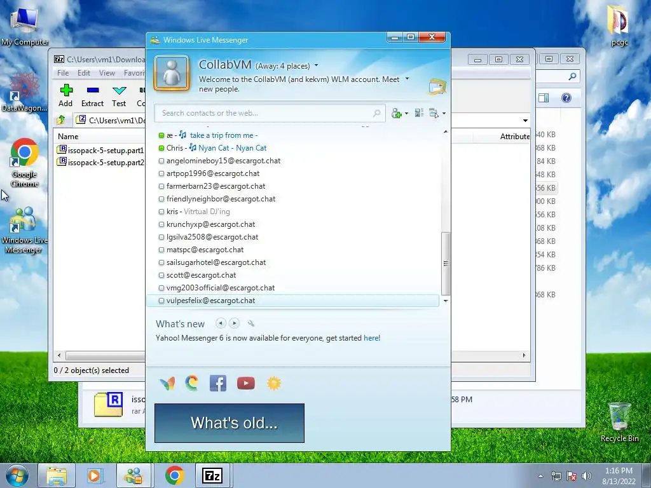Screen dimensions: 651x488
Task: Open the Show menu dropdown arrow
Action: [x=444, y=113]
